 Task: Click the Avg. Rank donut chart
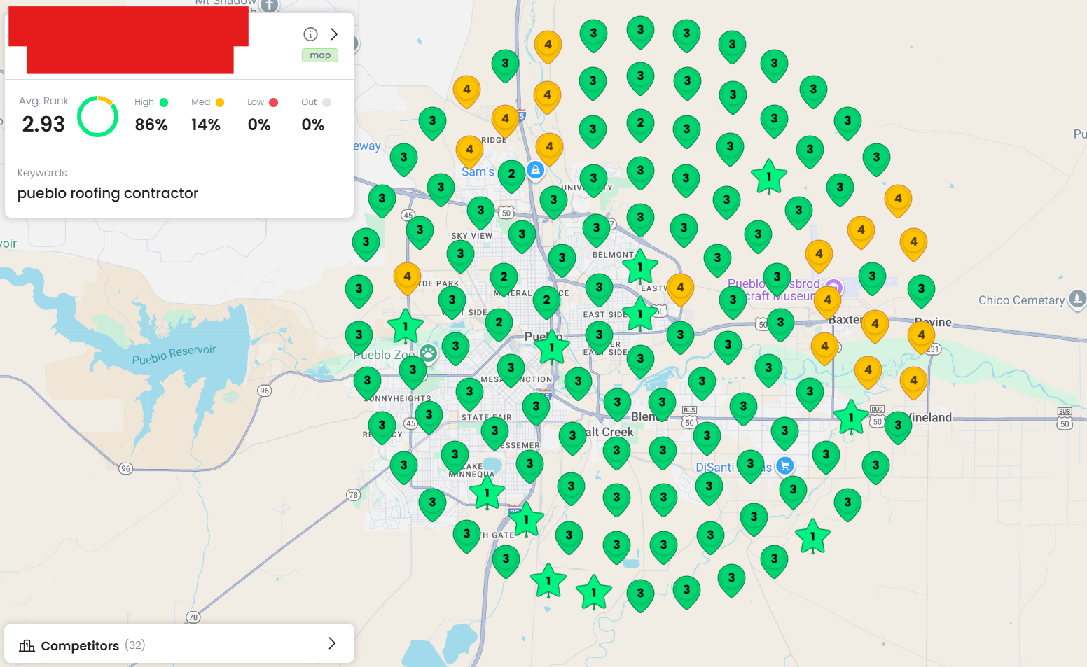pos(97,116)
